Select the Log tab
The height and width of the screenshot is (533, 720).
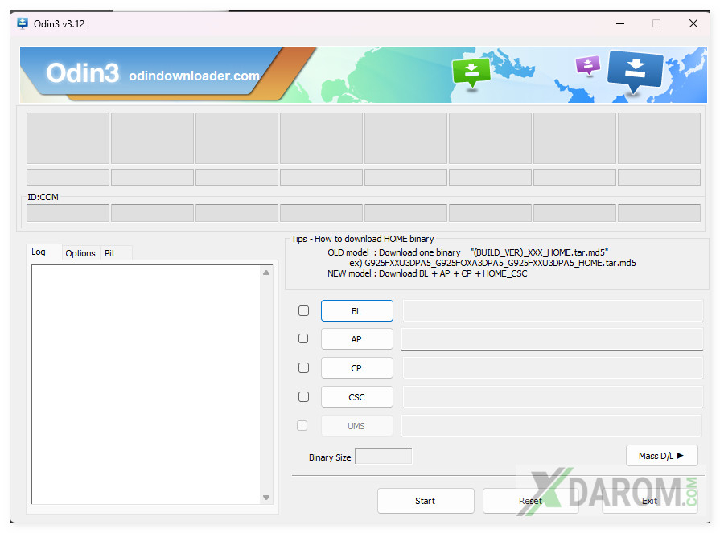click(39, 252)
